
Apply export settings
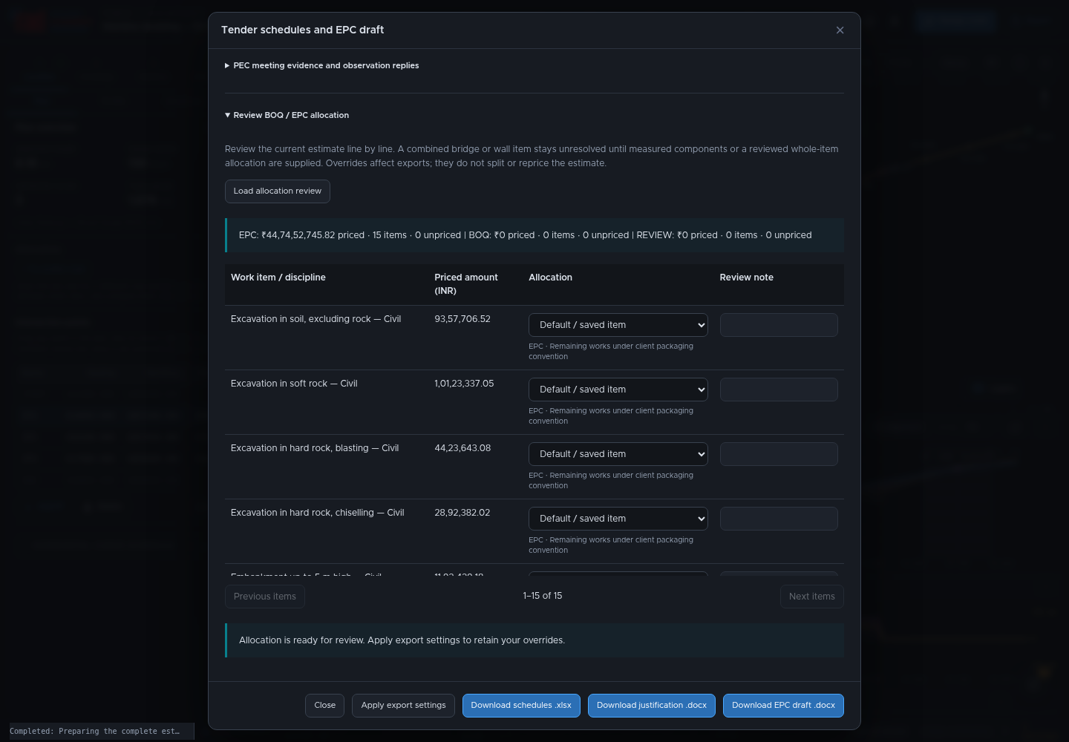(x=404, y=706)
